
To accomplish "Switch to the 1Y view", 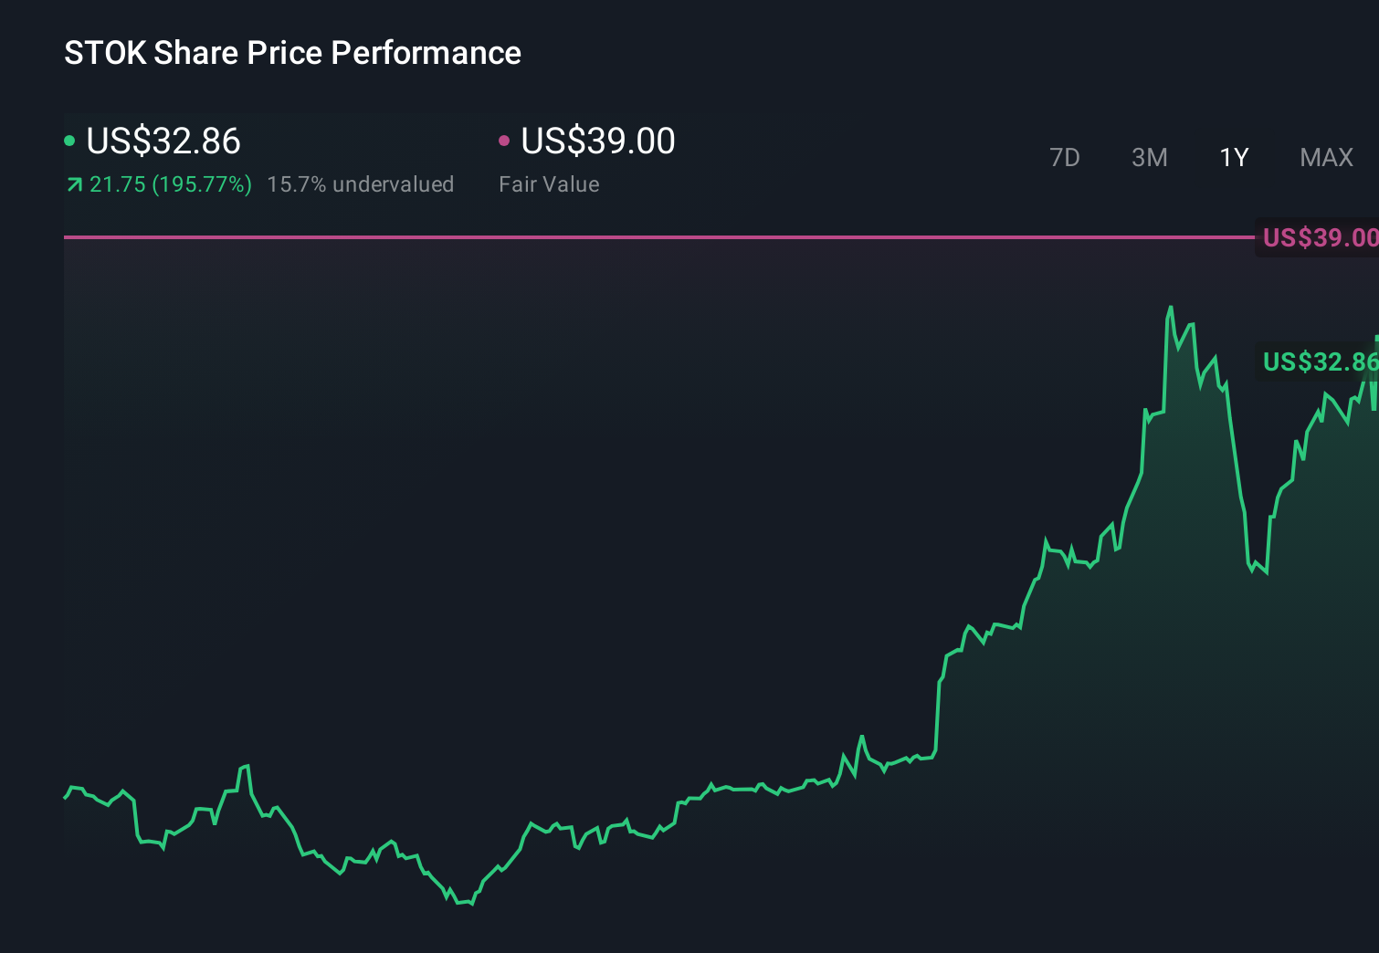I will (1233, 157).
